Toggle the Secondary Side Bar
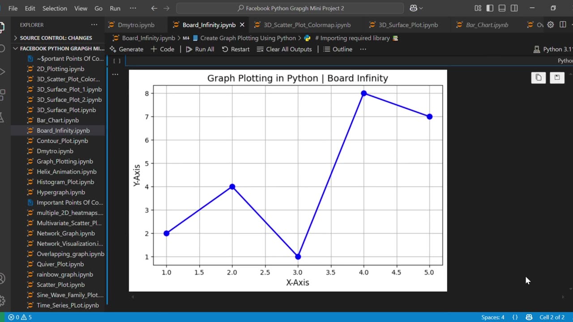The width and height of the screenshot is (573, 322). pyautogui.click(x=514, y=8)
